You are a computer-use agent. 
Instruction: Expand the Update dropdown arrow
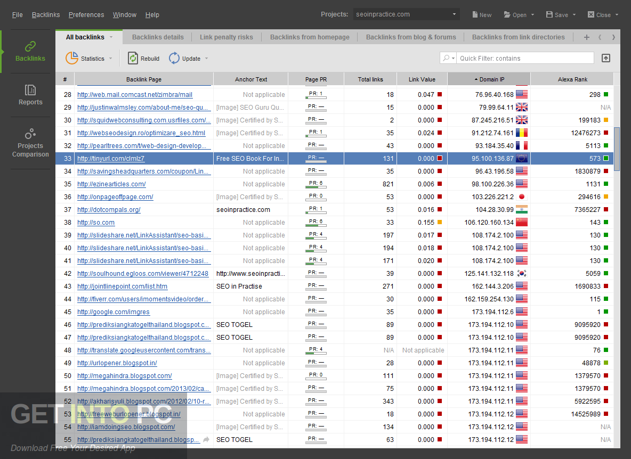click(x=206, y=58)
